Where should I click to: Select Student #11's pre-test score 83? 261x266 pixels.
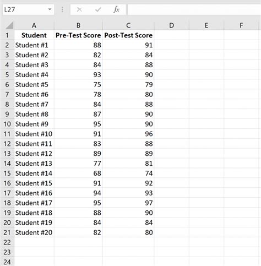tap(78, 144)
